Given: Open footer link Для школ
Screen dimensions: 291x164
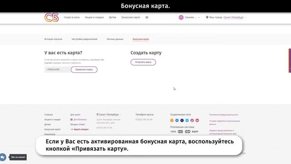Looking at the screenshot, I should tap(75, 115).
